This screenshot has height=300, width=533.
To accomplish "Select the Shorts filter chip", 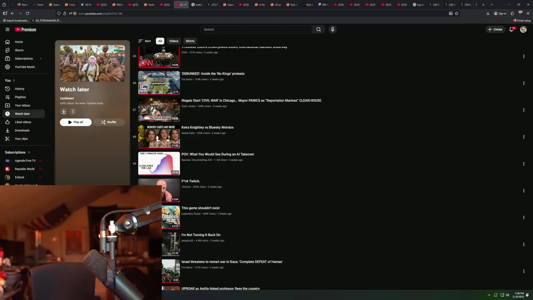I will pos(190,41).
